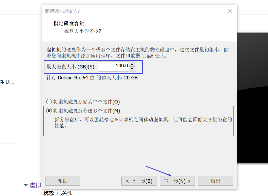Screen dimensions: 268x196
Task: Increase disk size with up spinner arrow
Action: coord(132,64)
